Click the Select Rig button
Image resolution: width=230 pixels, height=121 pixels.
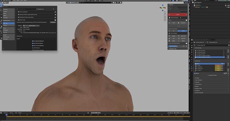[x=182, y=36]
